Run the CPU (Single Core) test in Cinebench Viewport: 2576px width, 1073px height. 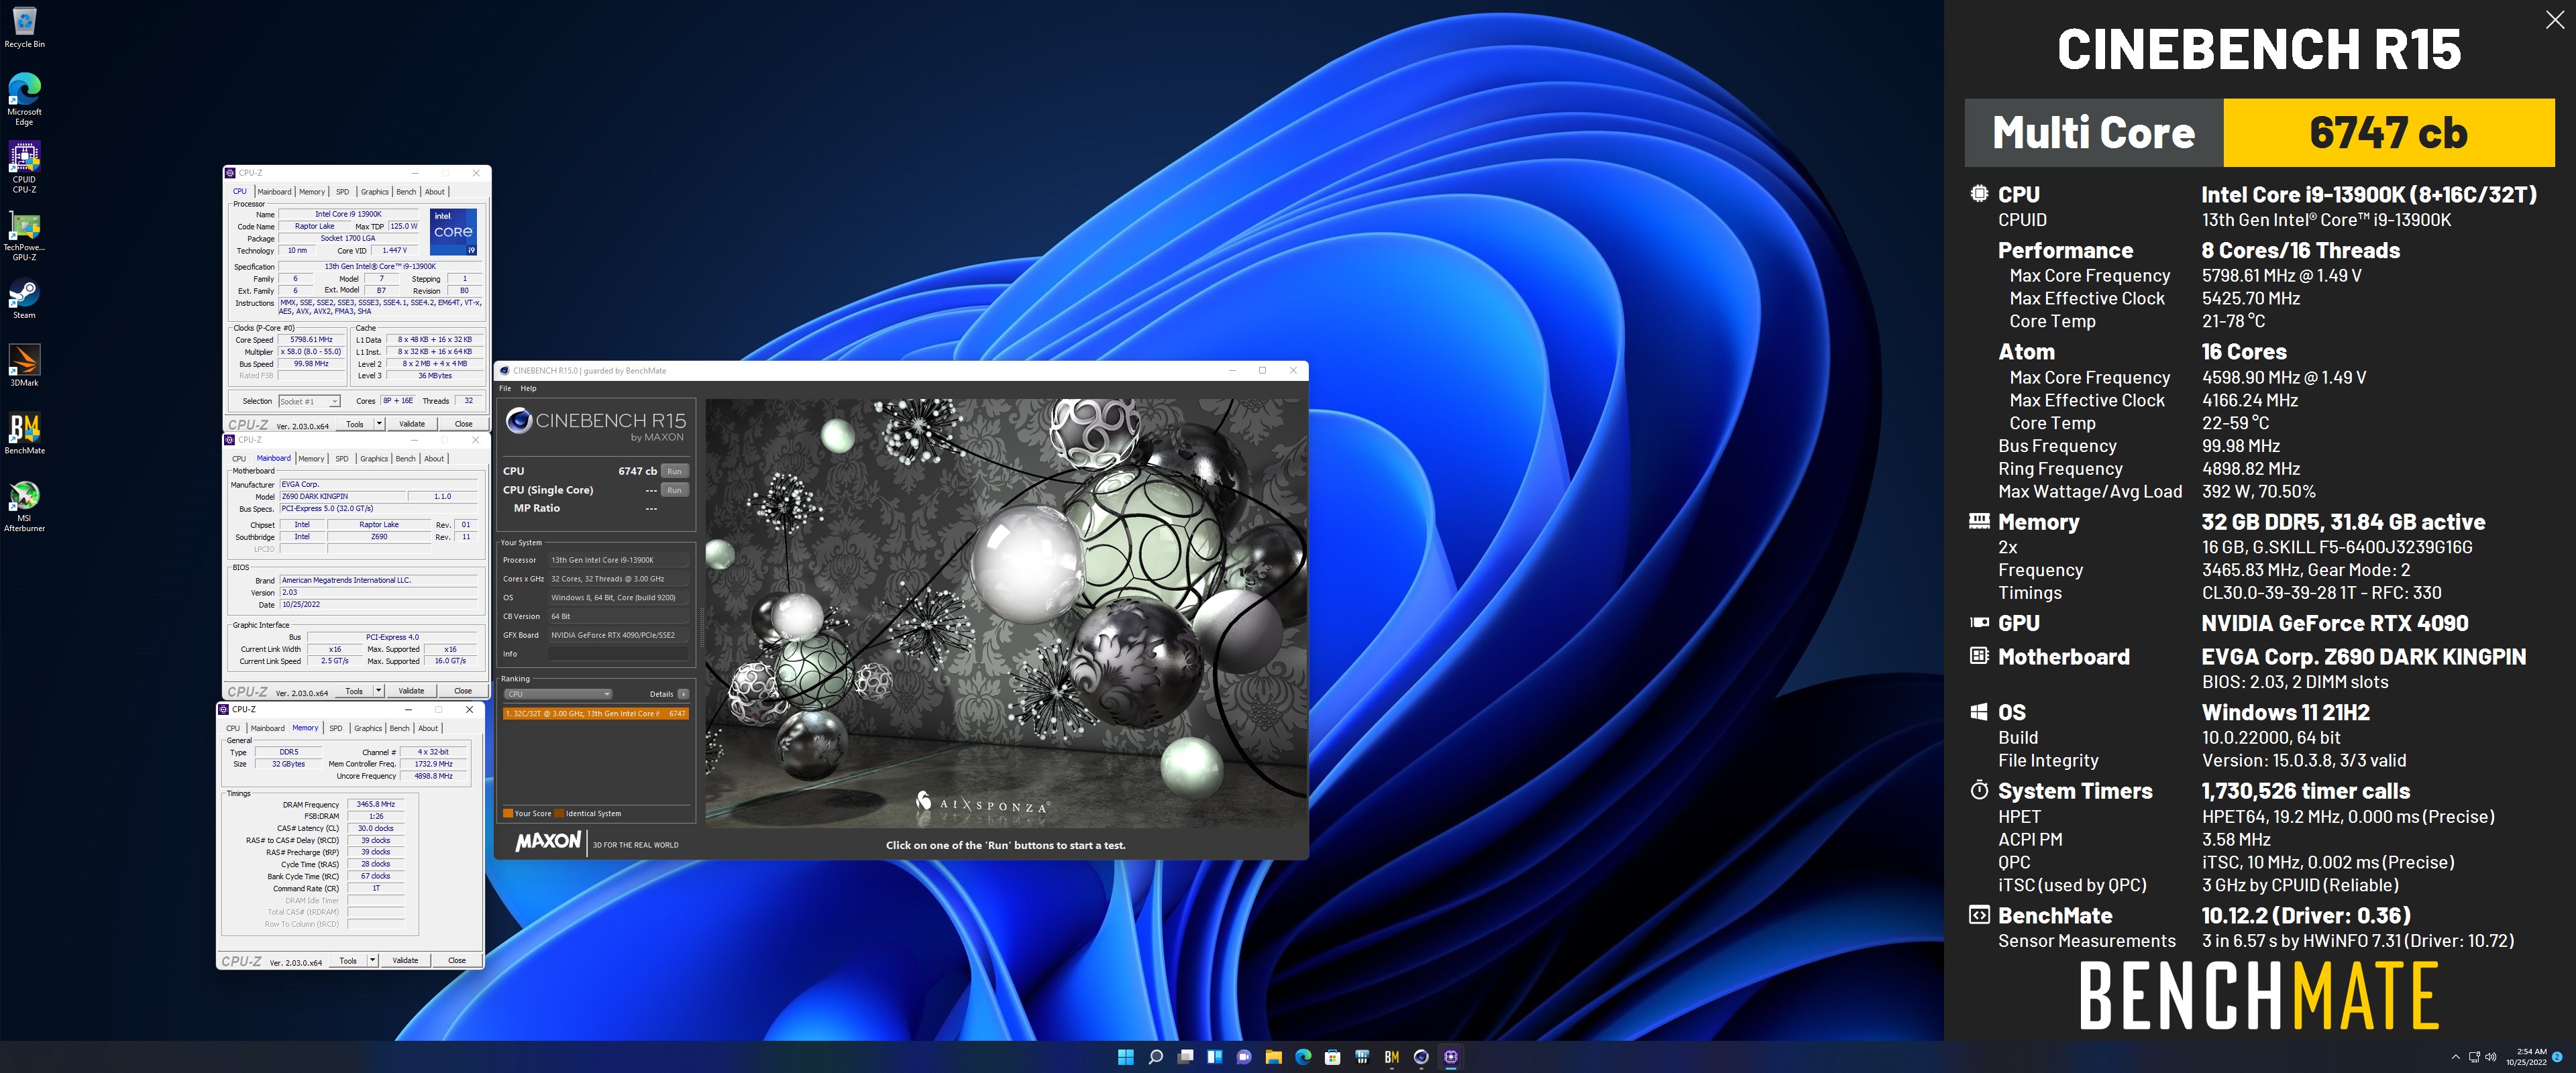[x=675, y=490]
